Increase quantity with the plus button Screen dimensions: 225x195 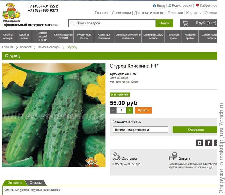coord(129,110)
